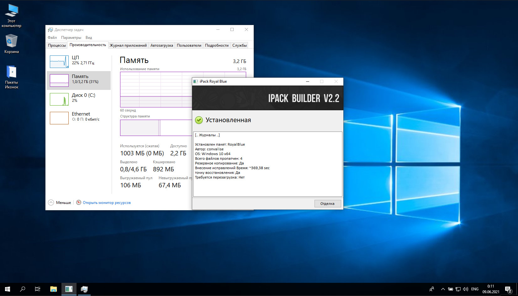Collapse details with Меньше chevron
Screen dimensions: 518x296
point(51,203)
